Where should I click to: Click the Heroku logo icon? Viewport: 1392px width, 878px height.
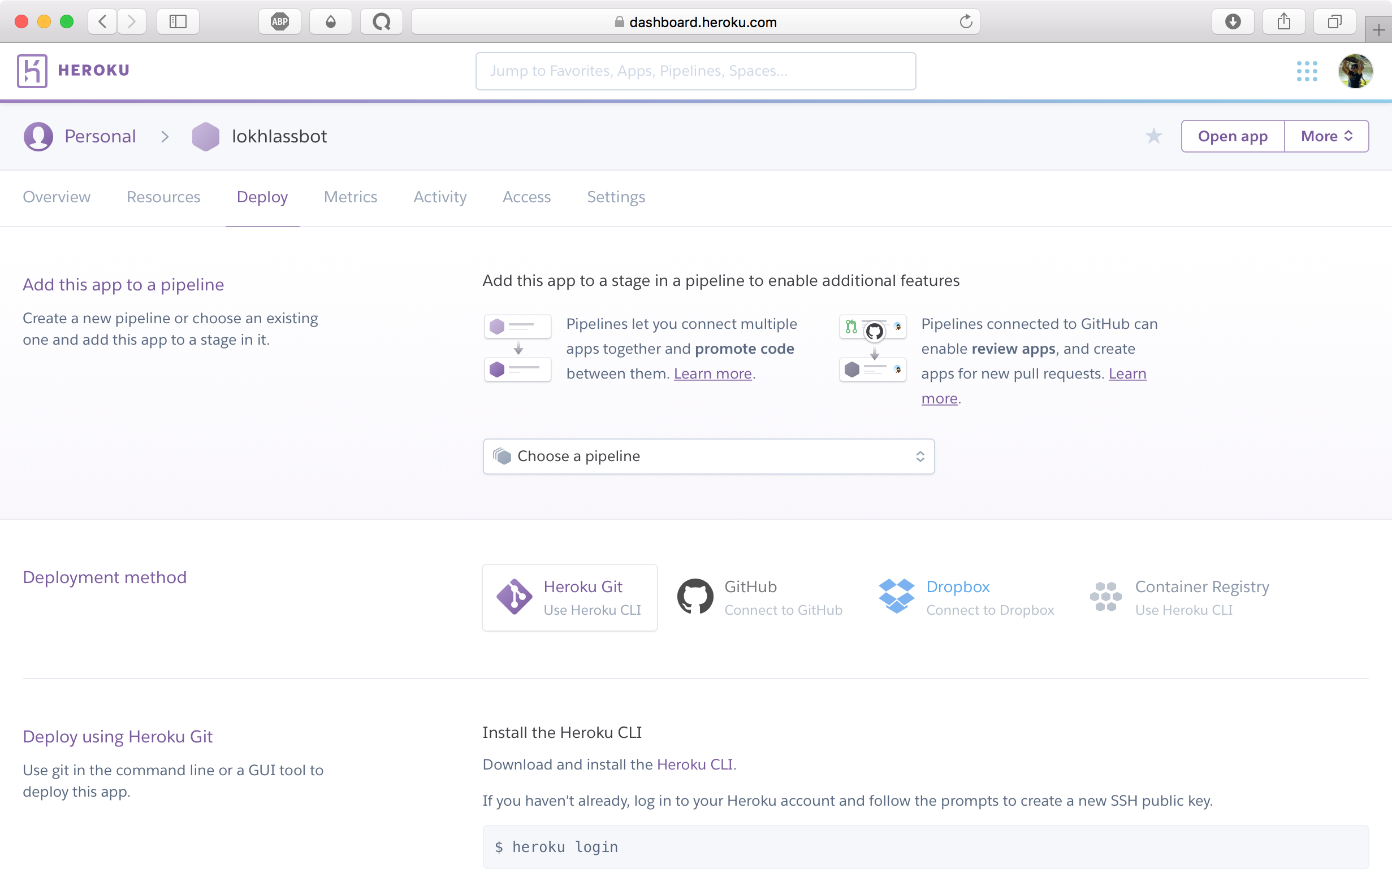[x=32, y=71]
